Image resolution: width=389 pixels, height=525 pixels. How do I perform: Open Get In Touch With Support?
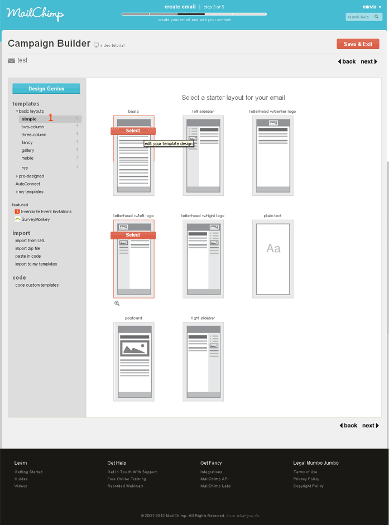[132, 472]
